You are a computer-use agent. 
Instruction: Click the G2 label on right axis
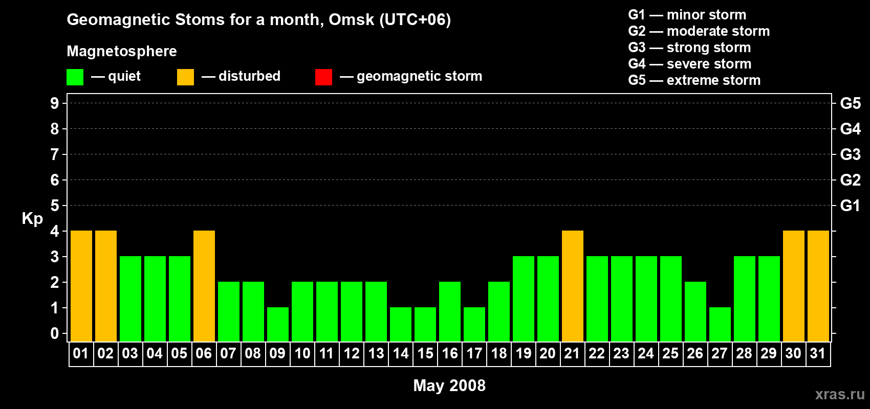coord(851,180)
